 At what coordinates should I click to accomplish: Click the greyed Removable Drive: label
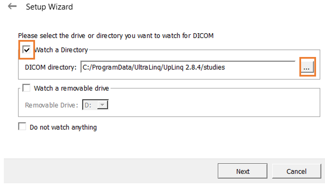click(51, 105)
